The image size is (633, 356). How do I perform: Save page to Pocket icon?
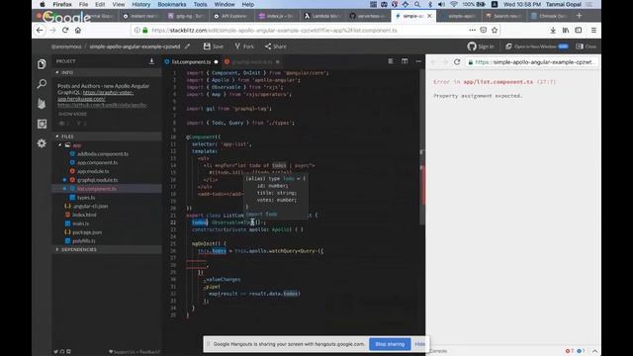coord(484,31)
